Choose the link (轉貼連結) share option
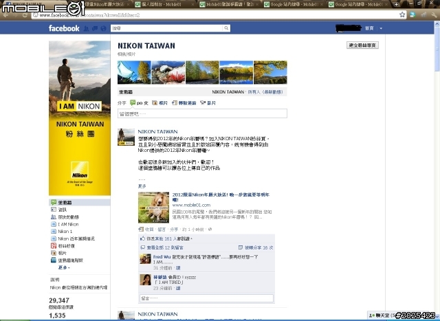The height and width of the screenshot is (321, 440). click(184, 103)
